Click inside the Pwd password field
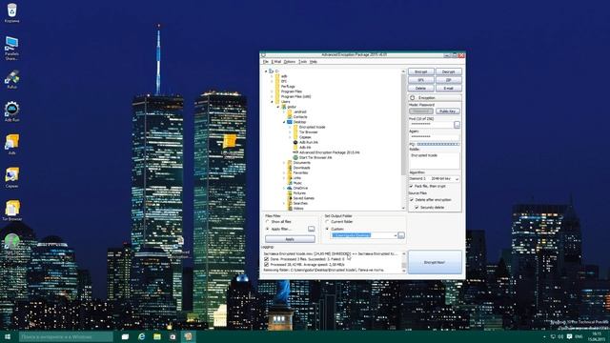Image resolution: width=610 pixels, height=343 pixels. 431,125
